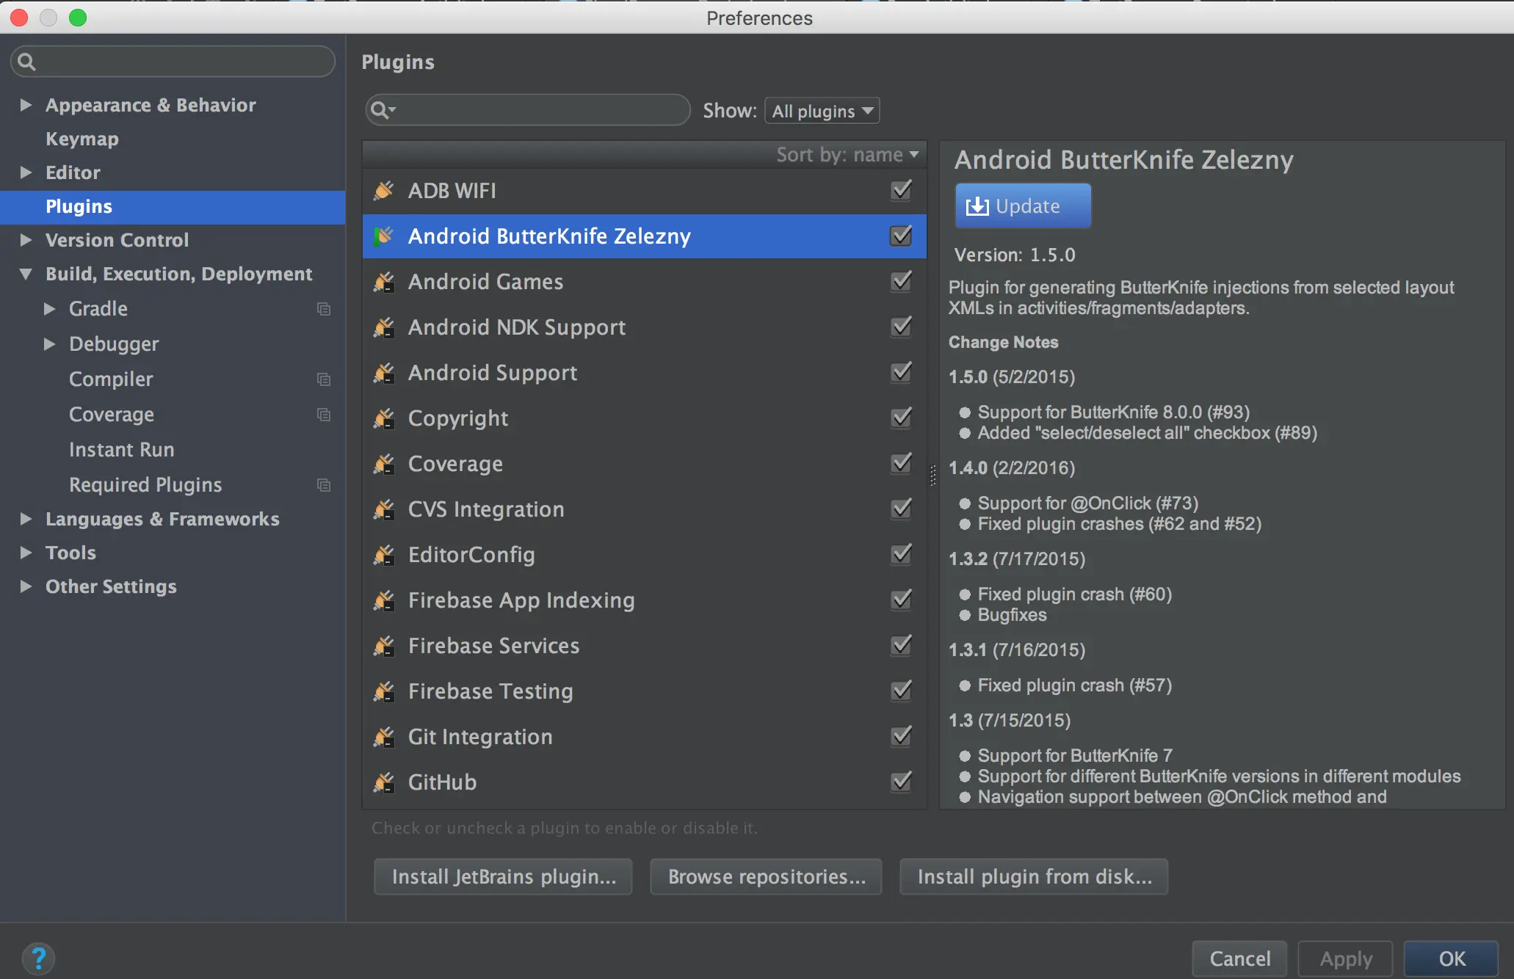Click Browse repositories button
This screenshot has width=1514, height=979.
767,877
